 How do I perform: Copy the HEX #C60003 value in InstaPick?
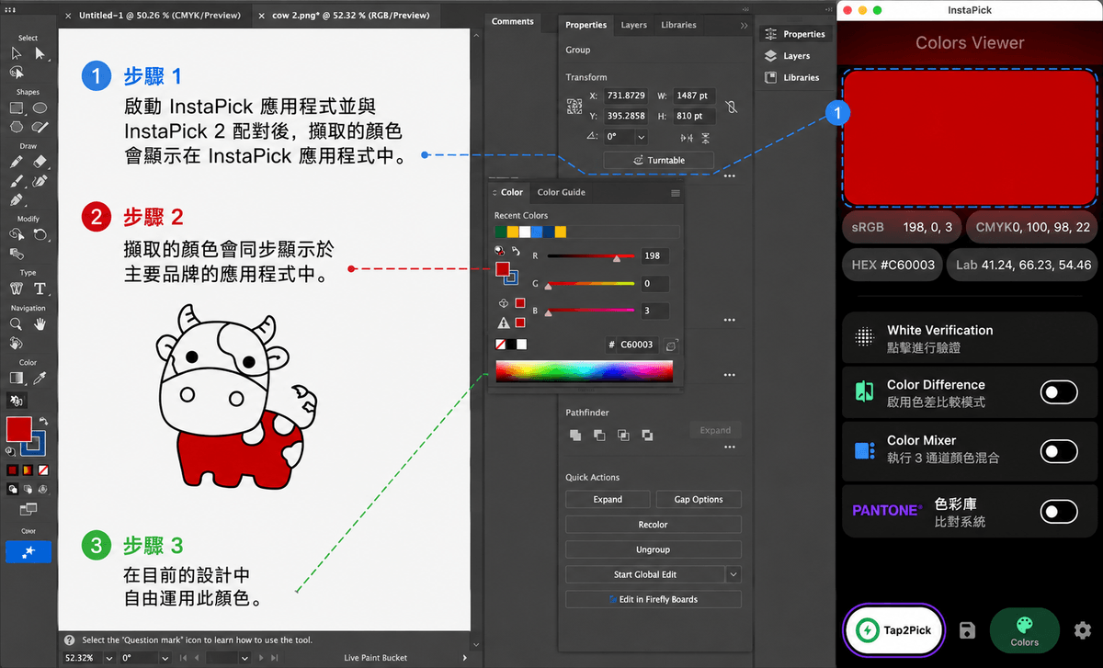[893, 265]
